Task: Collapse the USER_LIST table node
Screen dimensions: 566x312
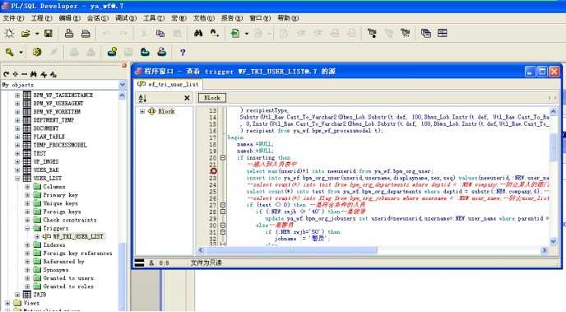Action: (x=17, y=178)
